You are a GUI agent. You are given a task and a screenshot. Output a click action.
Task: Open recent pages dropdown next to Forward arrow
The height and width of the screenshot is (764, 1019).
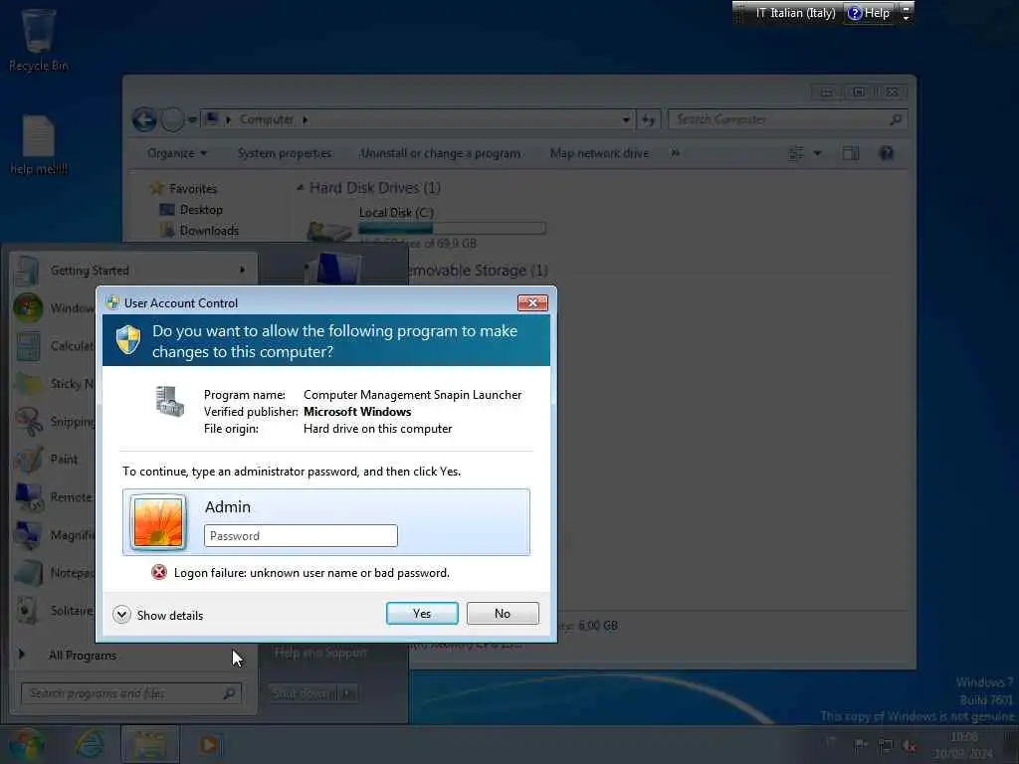[192, 119]
